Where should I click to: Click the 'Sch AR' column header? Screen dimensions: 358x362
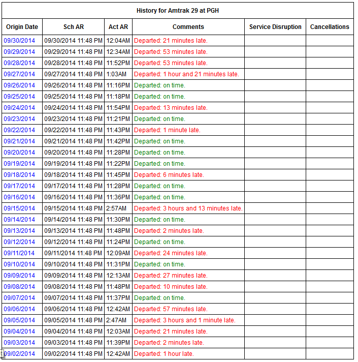74,27
